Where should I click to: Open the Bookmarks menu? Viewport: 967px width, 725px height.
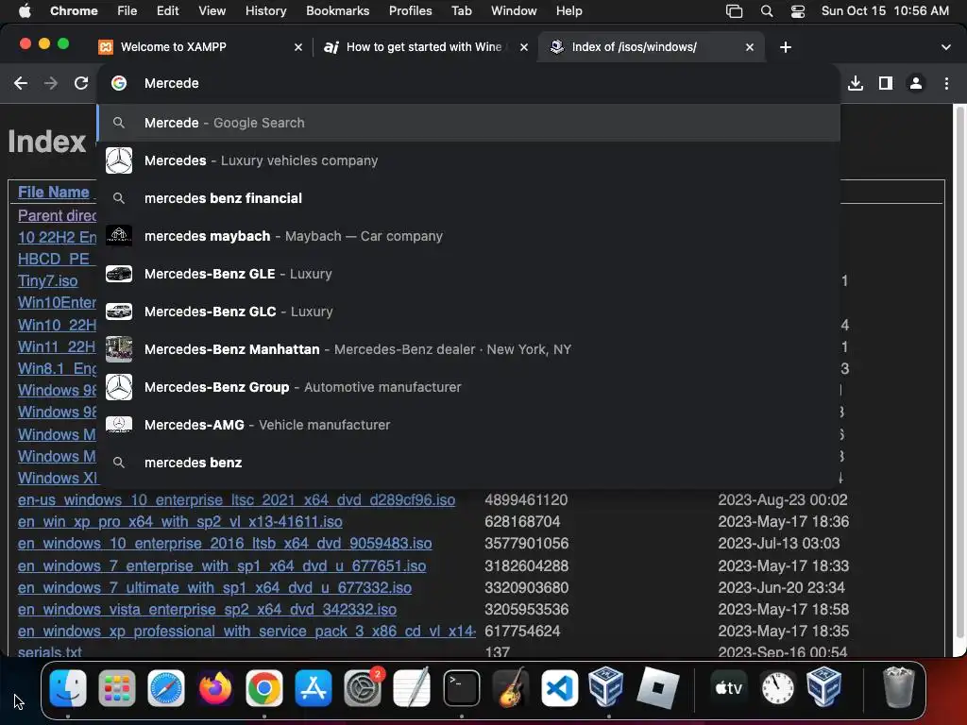pos(337,11)
